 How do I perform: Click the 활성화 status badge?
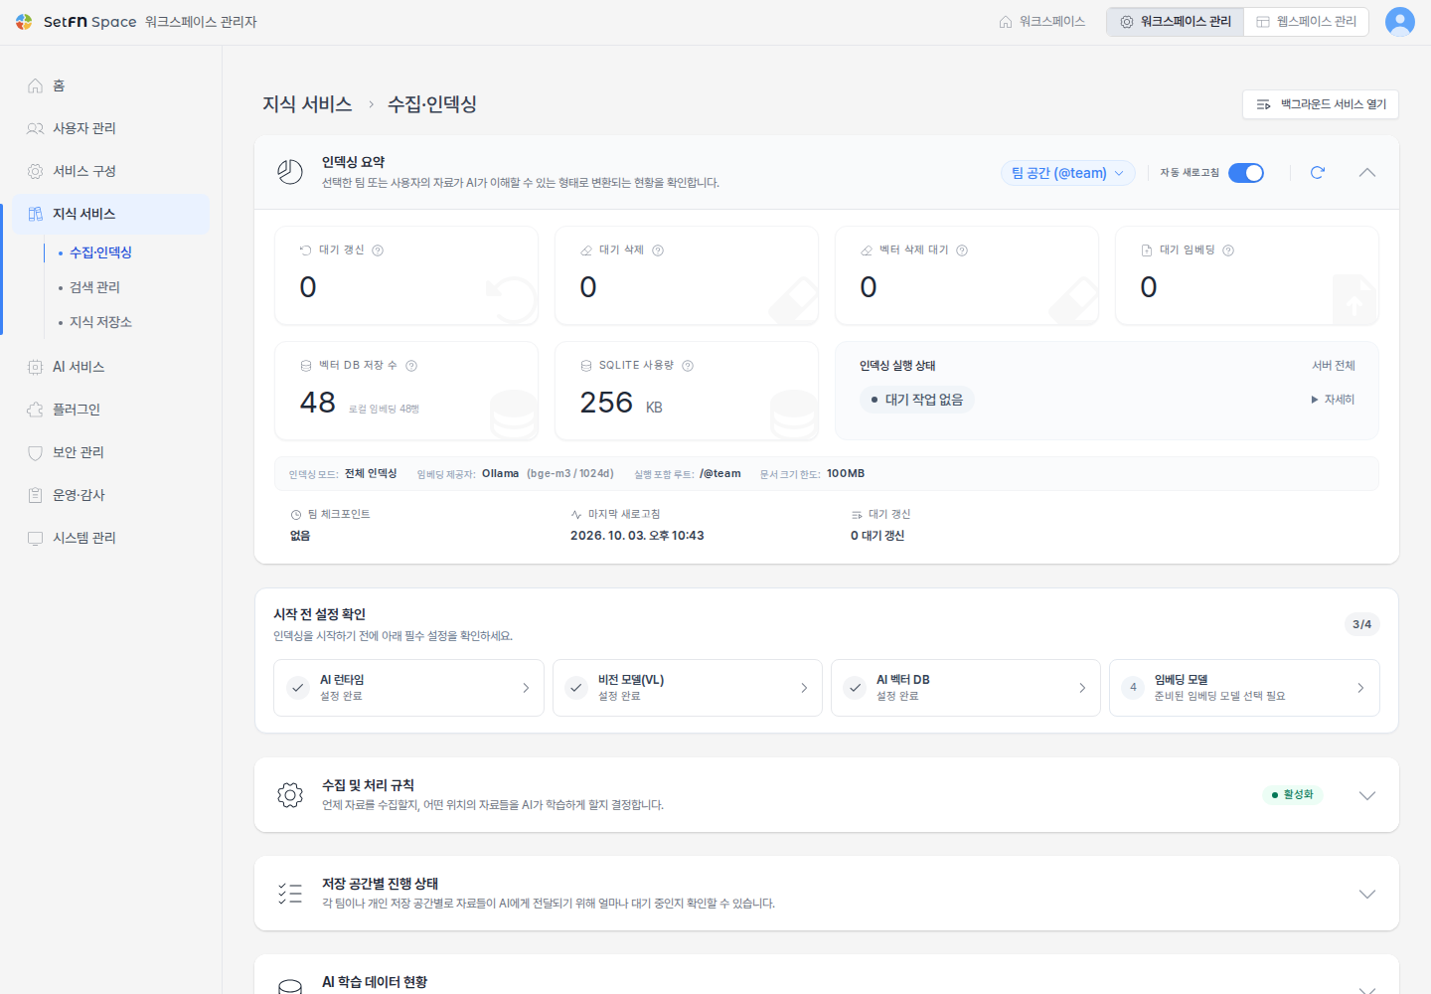1293,794
